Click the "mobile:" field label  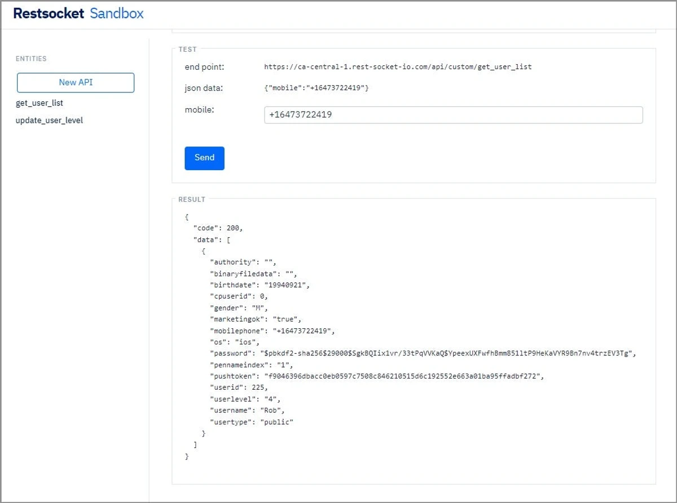[x=199, y=109]
